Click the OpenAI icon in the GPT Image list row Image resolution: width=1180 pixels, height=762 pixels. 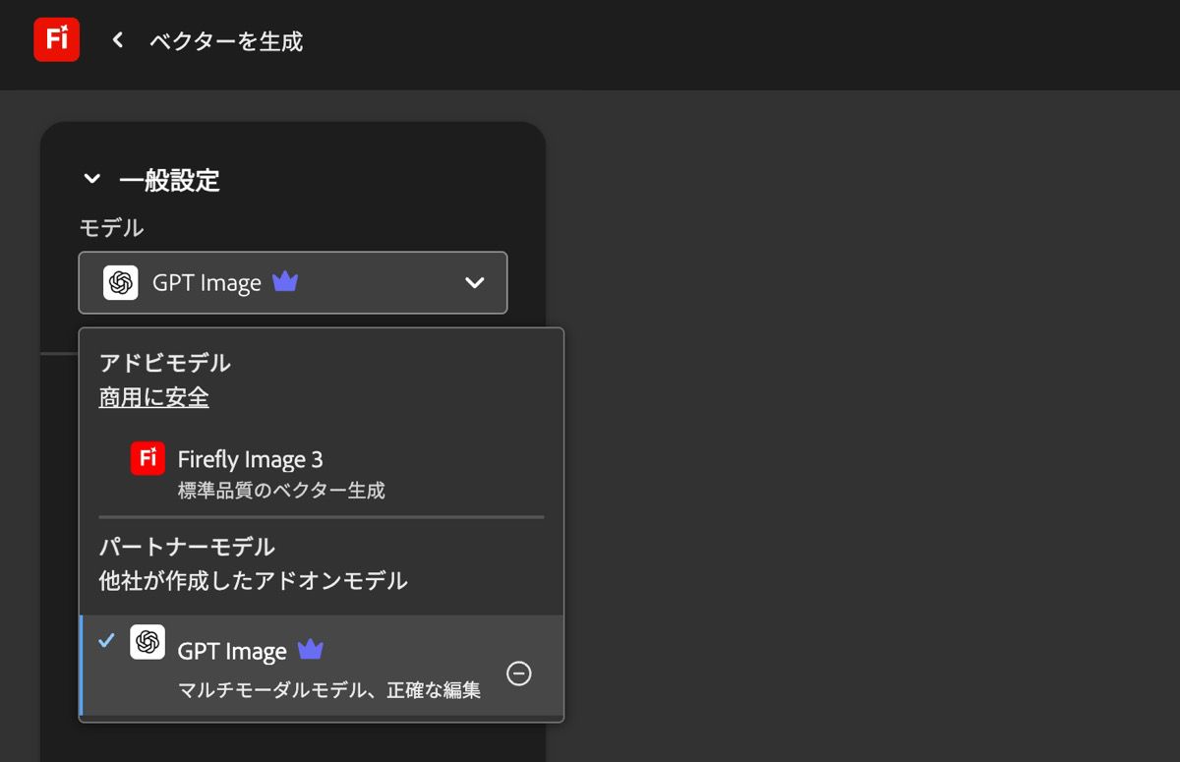pos(147,642)
